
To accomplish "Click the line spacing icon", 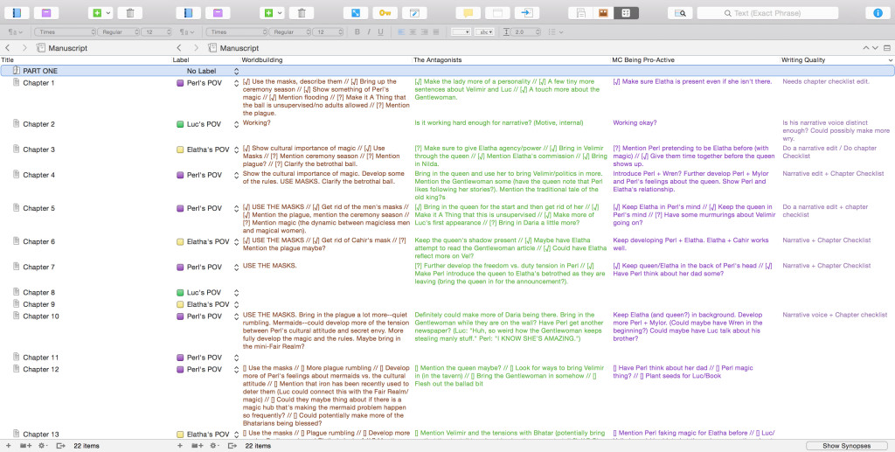I will [x=506, y=32].
